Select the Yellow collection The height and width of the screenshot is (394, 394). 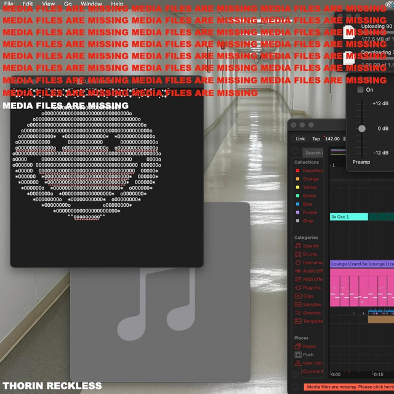[307, 187]
